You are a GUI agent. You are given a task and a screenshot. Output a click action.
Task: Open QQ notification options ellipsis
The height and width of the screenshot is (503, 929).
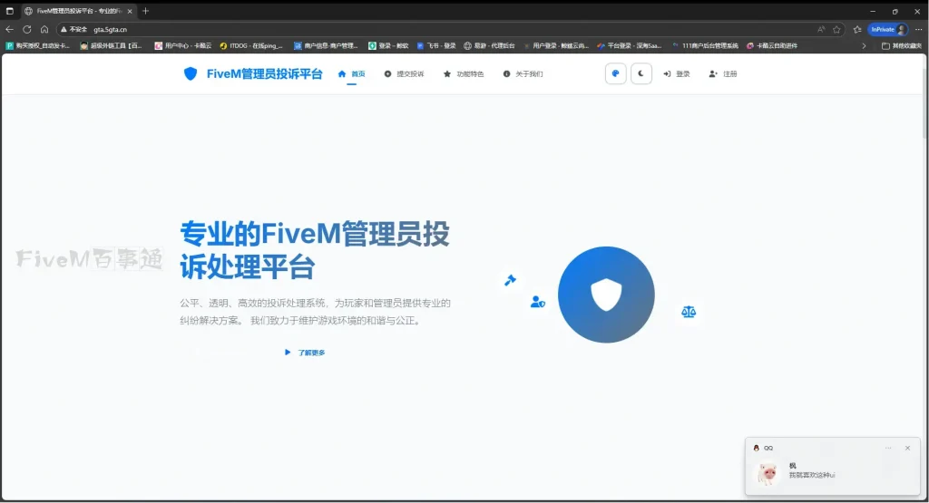click(x=888, y=448)
